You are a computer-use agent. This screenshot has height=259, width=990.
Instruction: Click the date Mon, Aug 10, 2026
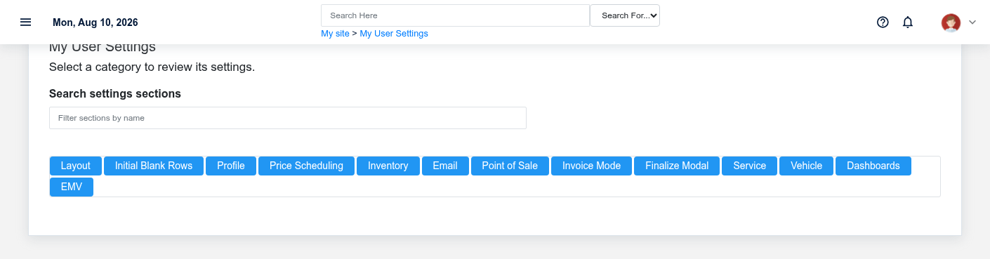95,22
